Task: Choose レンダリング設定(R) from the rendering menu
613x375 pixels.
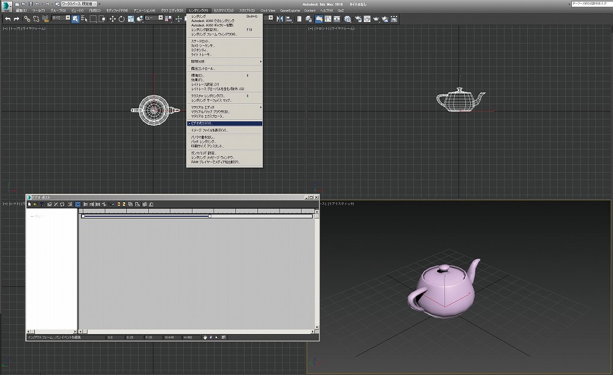Action: 225,29
